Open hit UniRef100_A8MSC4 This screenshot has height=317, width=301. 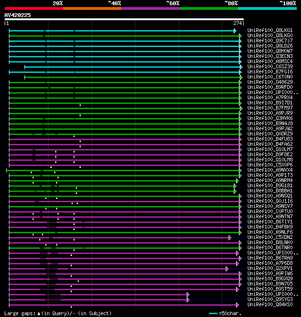pos(270,62)
